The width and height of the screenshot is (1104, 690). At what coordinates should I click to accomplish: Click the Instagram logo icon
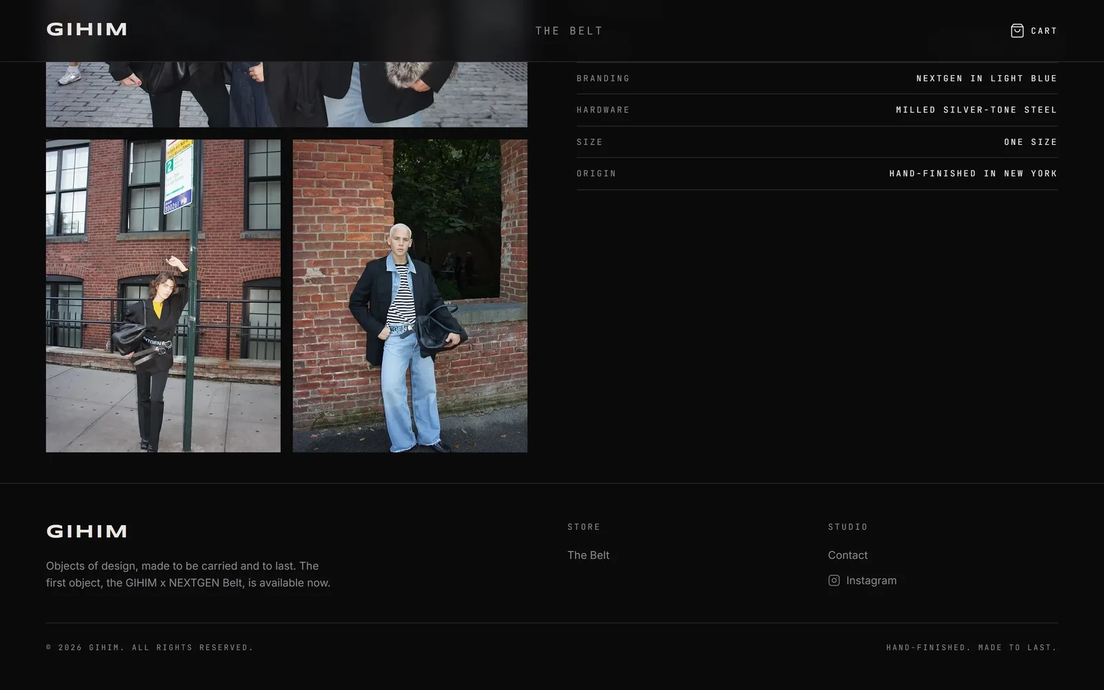(834, 580)
